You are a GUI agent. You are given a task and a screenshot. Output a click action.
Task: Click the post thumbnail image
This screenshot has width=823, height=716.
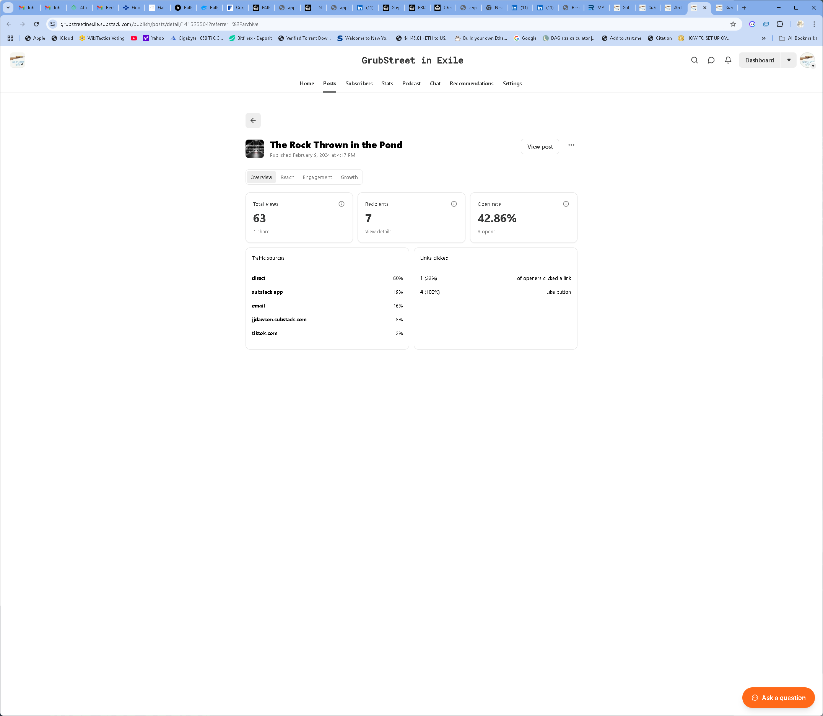(254, 149)
